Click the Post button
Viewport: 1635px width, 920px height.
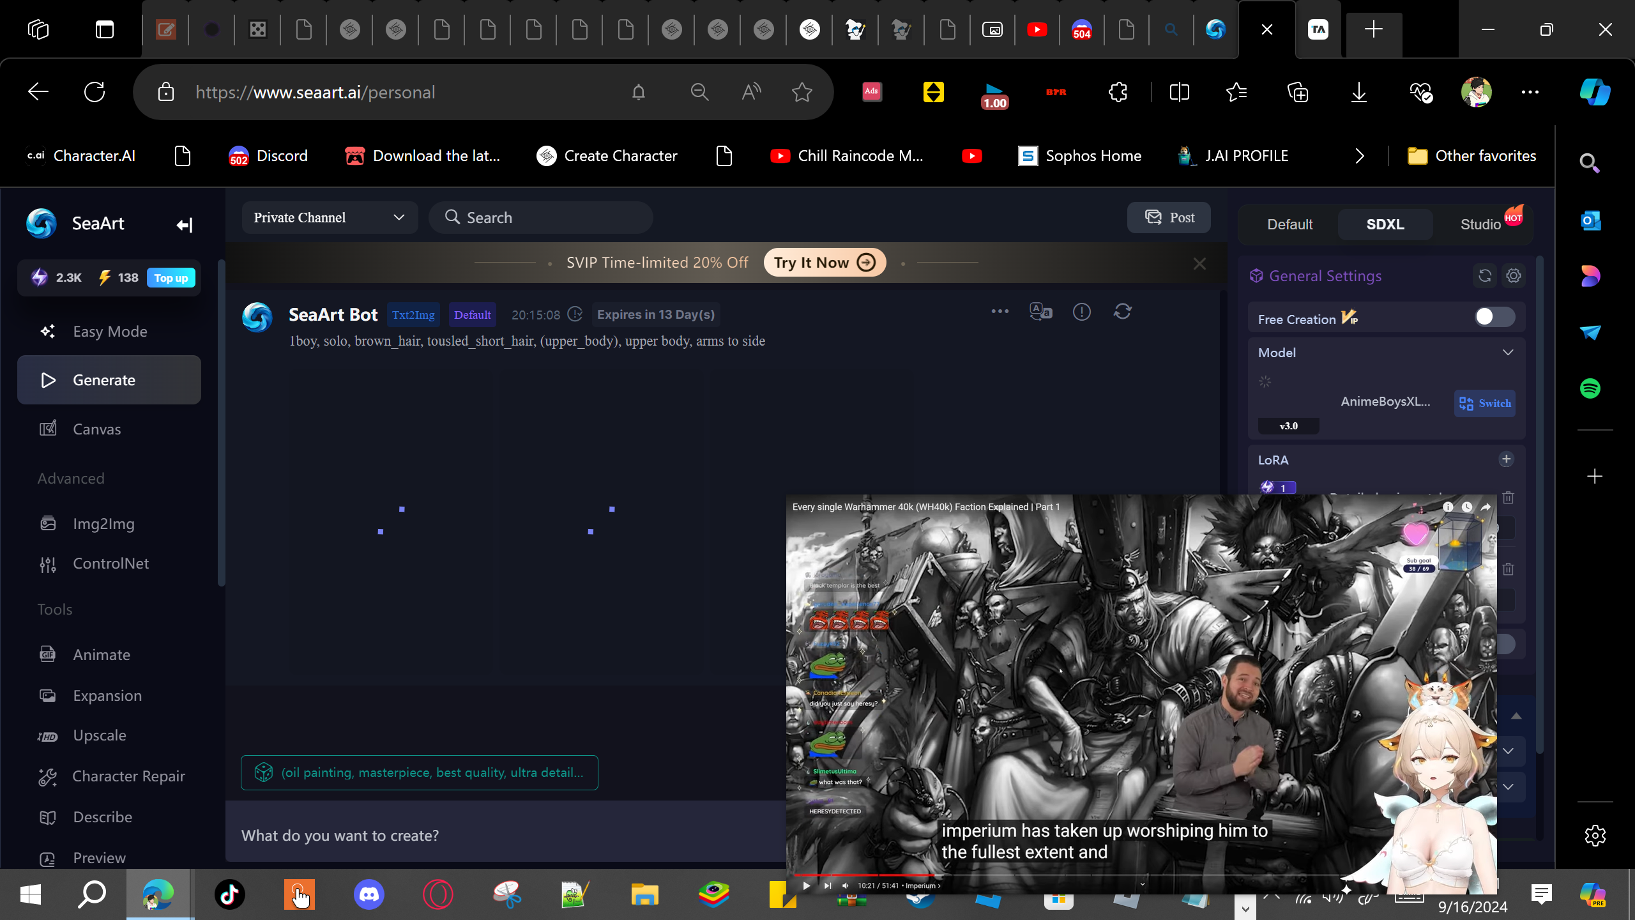pos(1169,218)
